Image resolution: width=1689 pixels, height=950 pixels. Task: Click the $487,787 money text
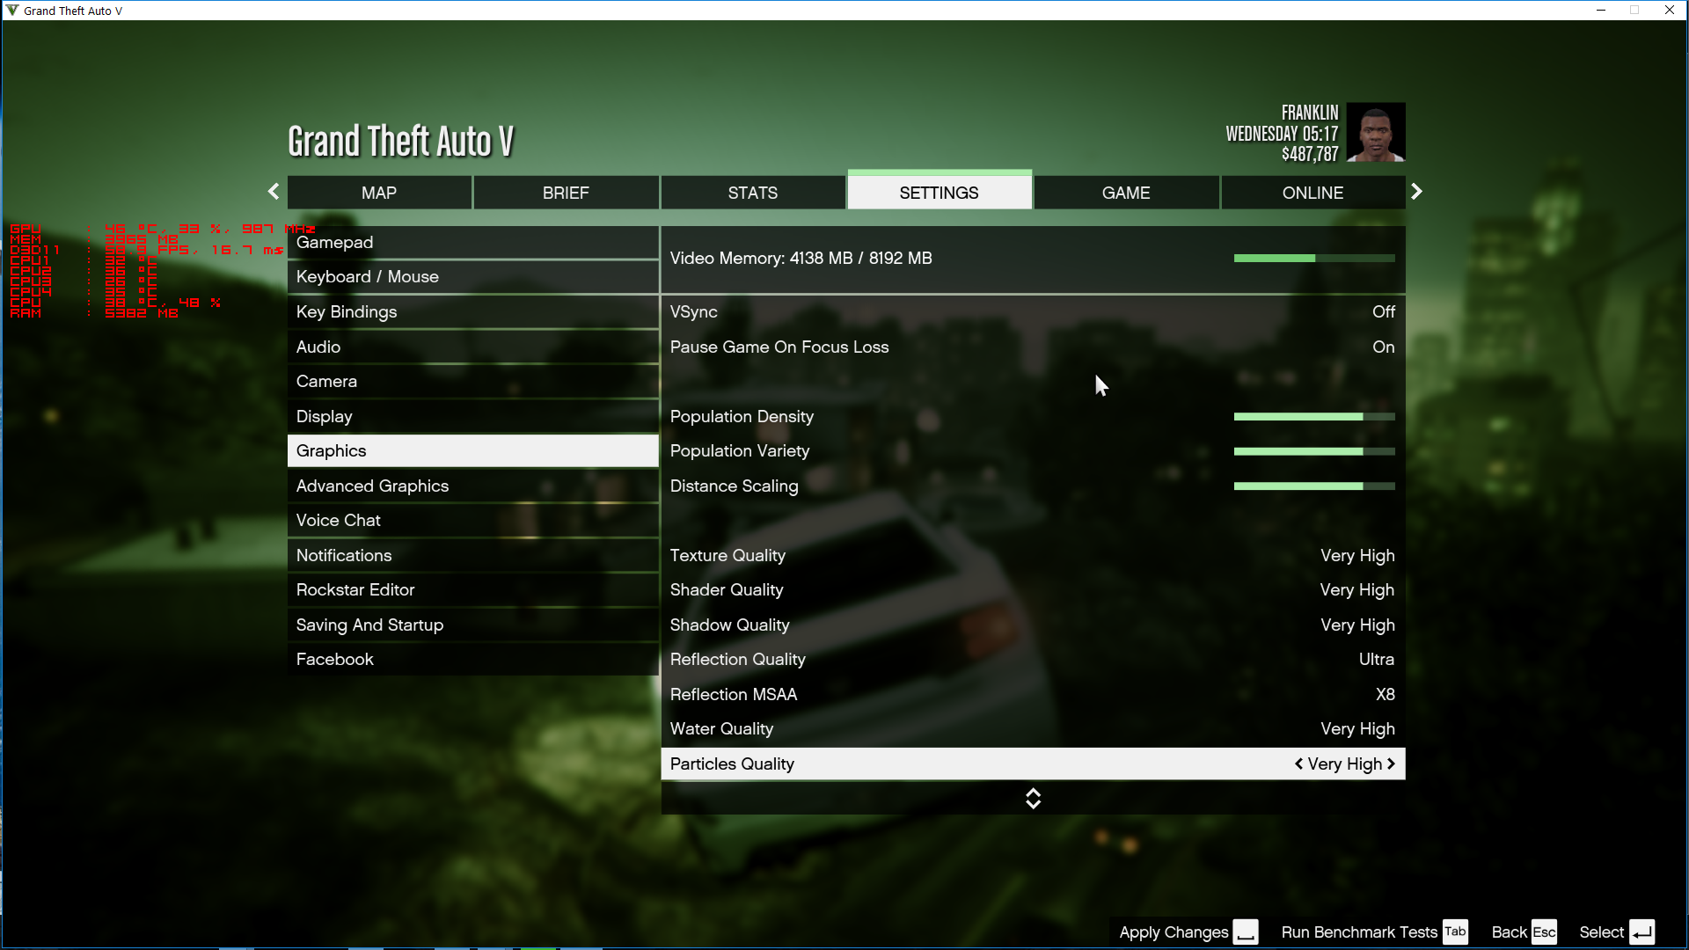1310,154
